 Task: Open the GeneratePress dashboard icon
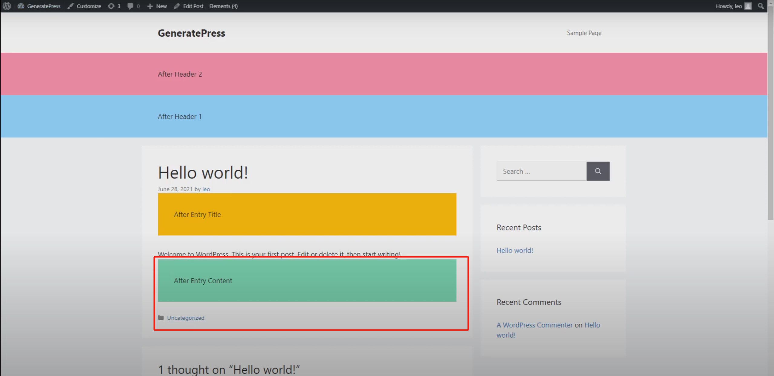coord(21,6)
